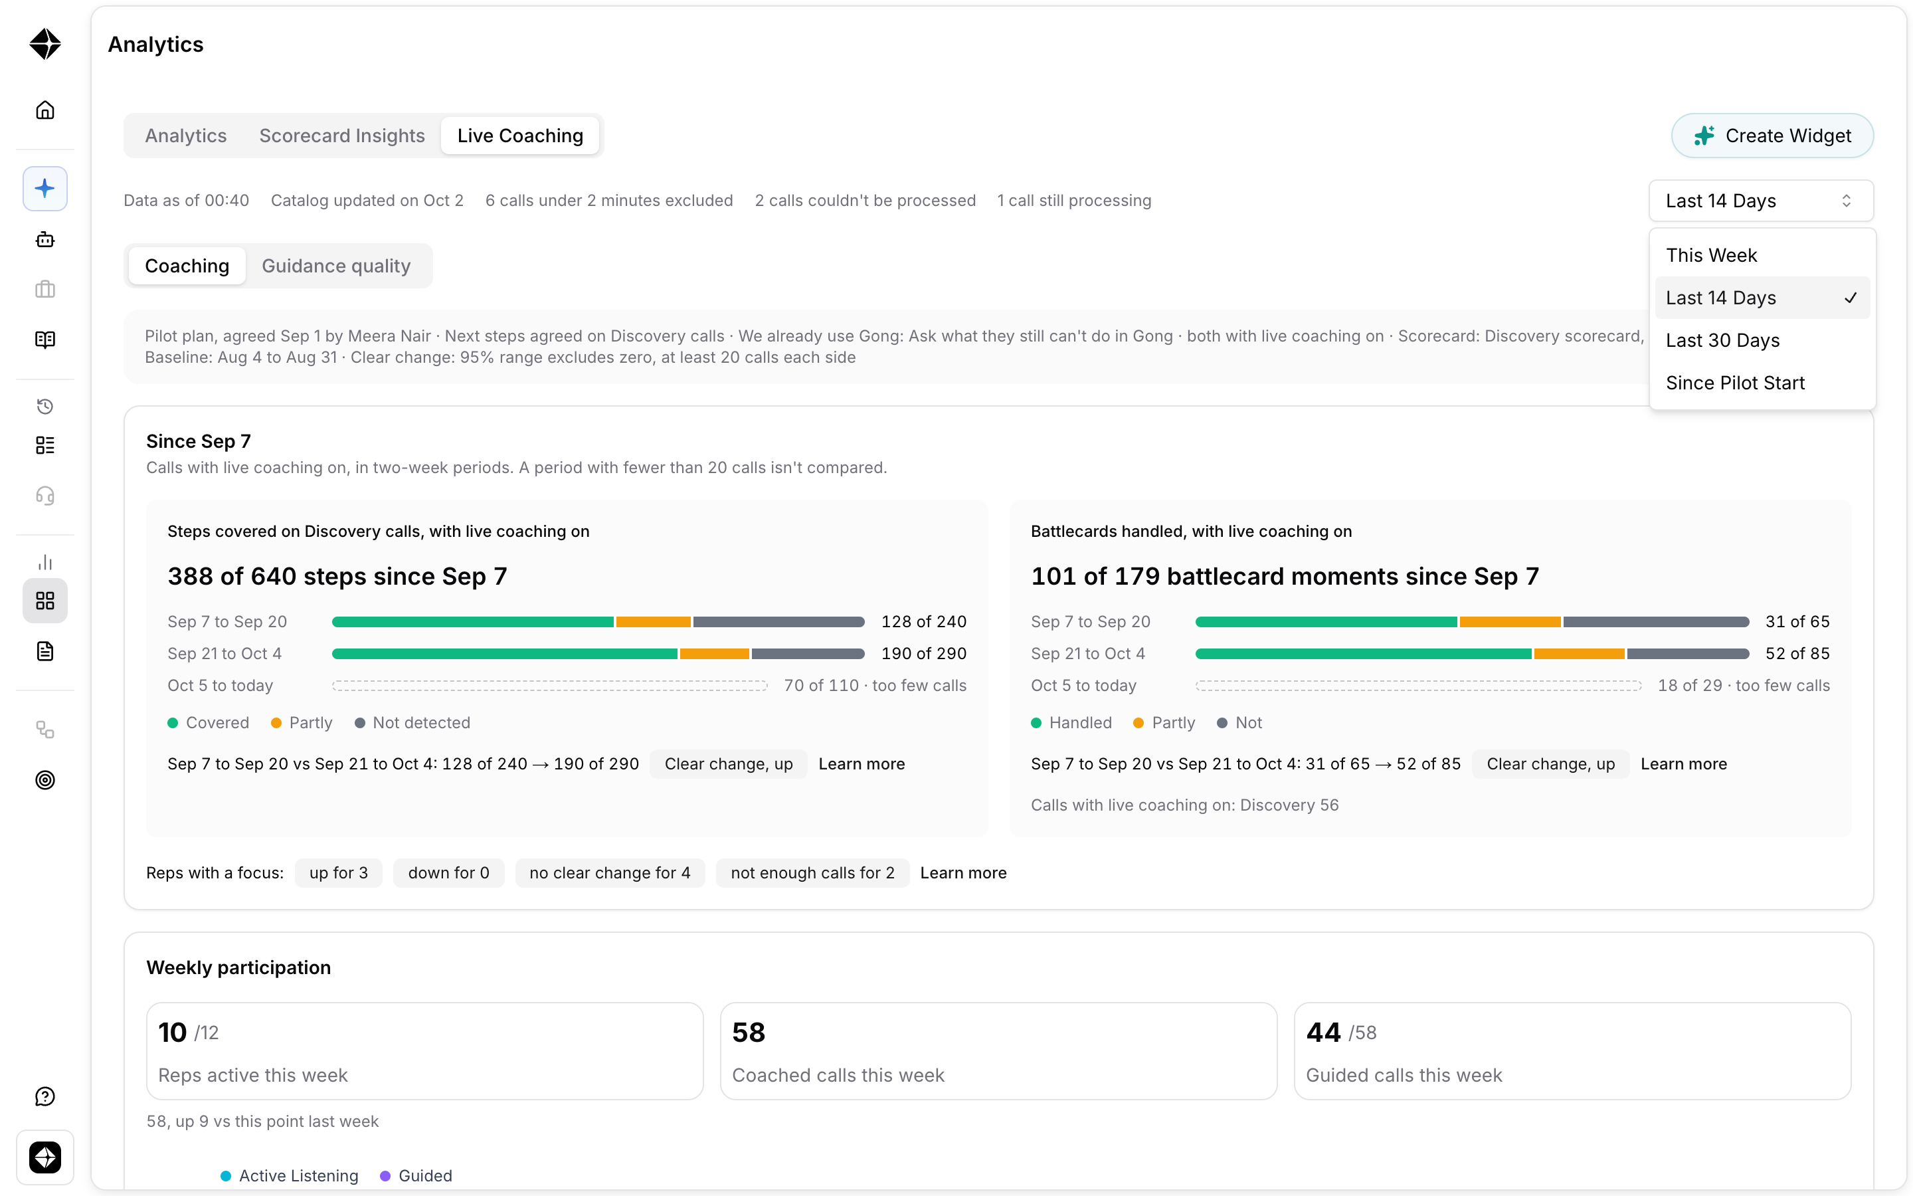The image size is (1913, 1196).
Task: Click the Create Widget button
Action: (x=1772, y=136)
